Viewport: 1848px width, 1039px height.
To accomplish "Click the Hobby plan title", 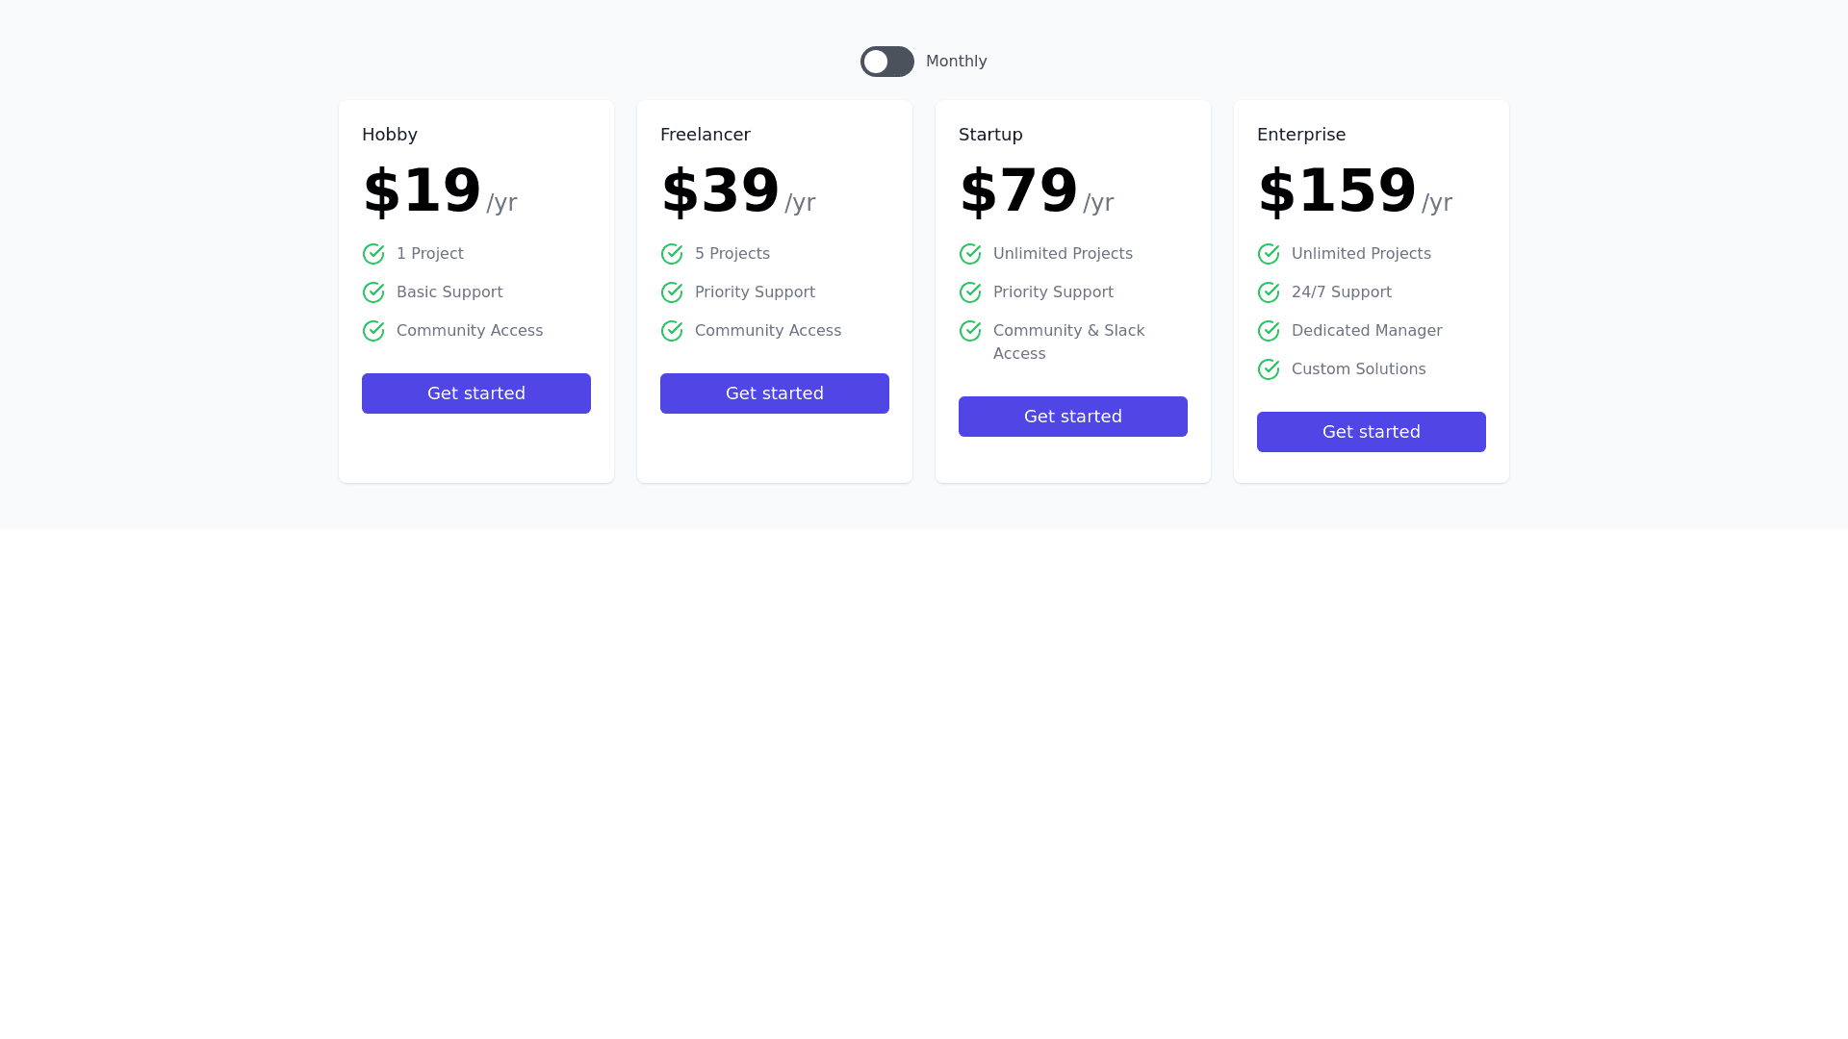I will (390, 135).
